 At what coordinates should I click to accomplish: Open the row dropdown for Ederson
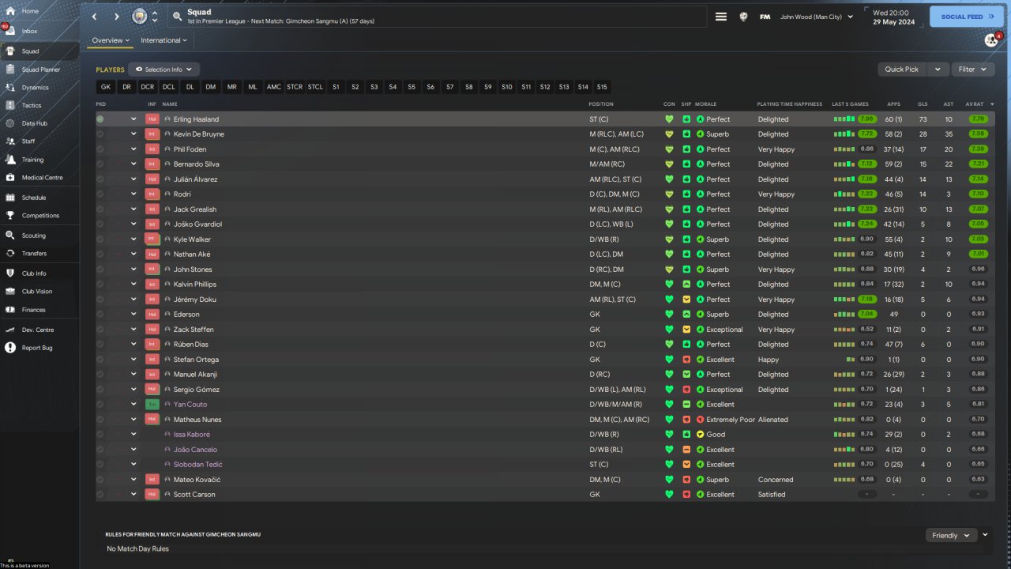(133, 315)
